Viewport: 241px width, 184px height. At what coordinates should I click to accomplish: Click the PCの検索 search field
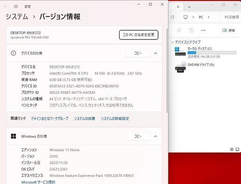point(231,17)
